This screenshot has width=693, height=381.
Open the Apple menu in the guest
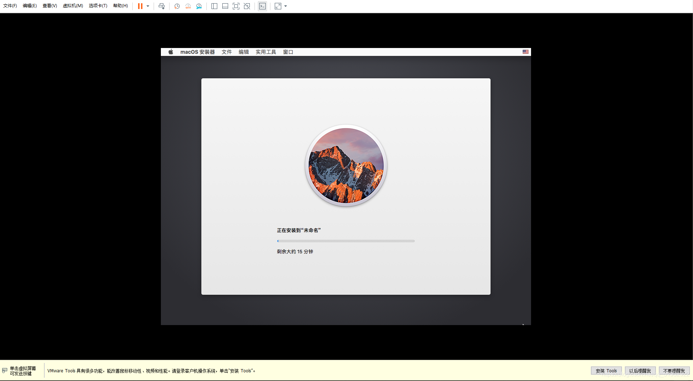click(171, 52)
